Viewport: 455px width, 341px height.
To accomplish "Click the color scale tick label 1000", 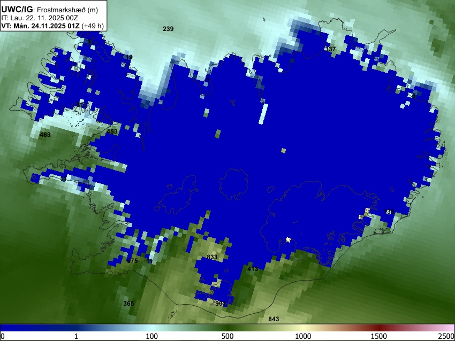I will (303, 336).
